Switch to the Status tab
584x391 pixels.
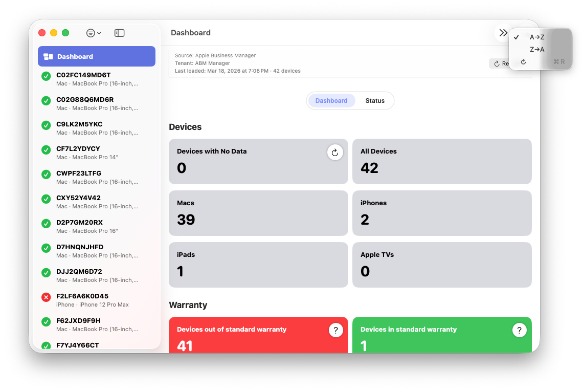pyautogui.click(x=374, y=101)
